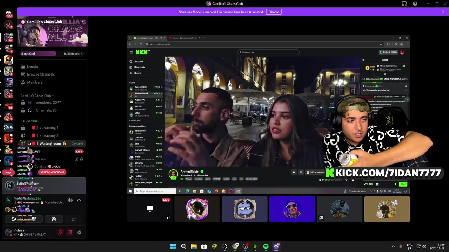
Task: Join the streaming 1 voice channel
Action: pyautogui.click(x=52, y=127)
